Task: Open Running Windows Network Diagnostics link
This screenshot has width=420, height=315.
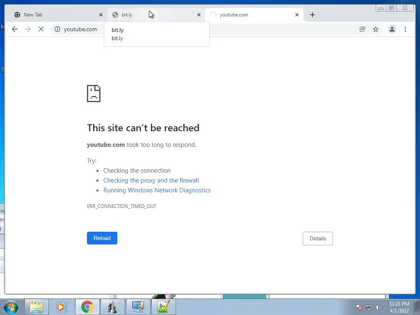Action: point(157,190)
